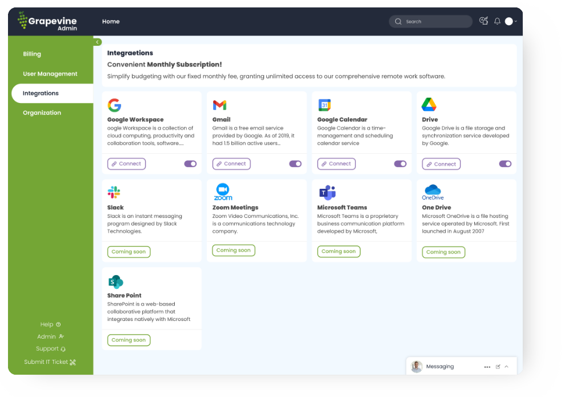The height and width of the screenshot is (397, 569).
Task: Click the clock and coffee cup icon
Action: [x=483, y=21]
